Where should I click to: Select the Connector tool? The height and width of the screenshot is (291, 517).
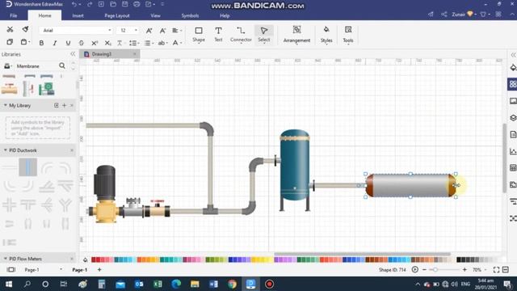[x=241, y=34]
